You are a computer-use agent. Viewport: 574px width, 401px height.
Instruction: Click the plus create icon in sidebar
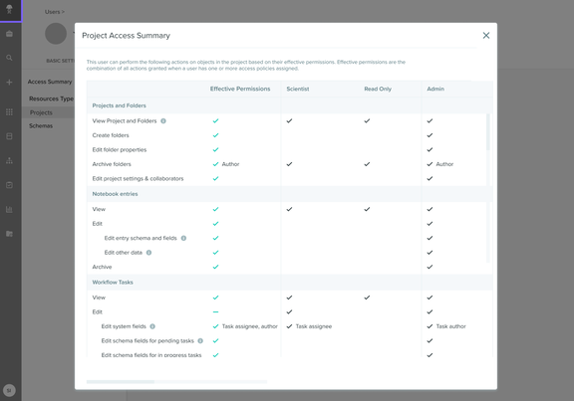pos(10,83)
